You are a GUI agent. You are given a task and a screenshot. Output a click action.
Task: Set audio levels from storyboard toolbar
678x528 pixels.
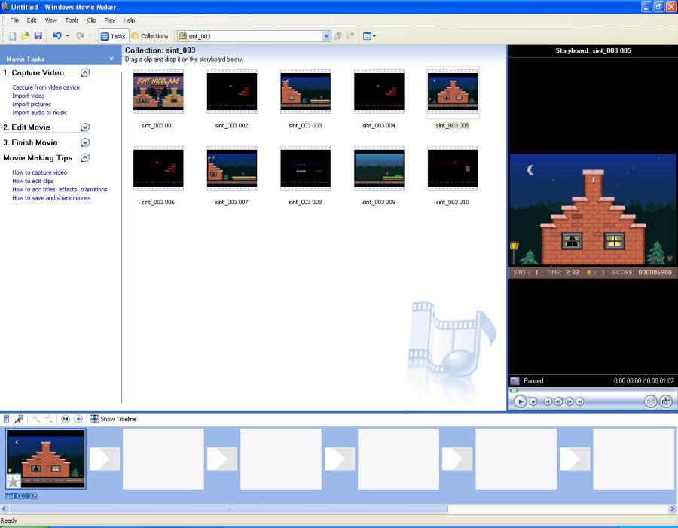(x=7, y=419)
